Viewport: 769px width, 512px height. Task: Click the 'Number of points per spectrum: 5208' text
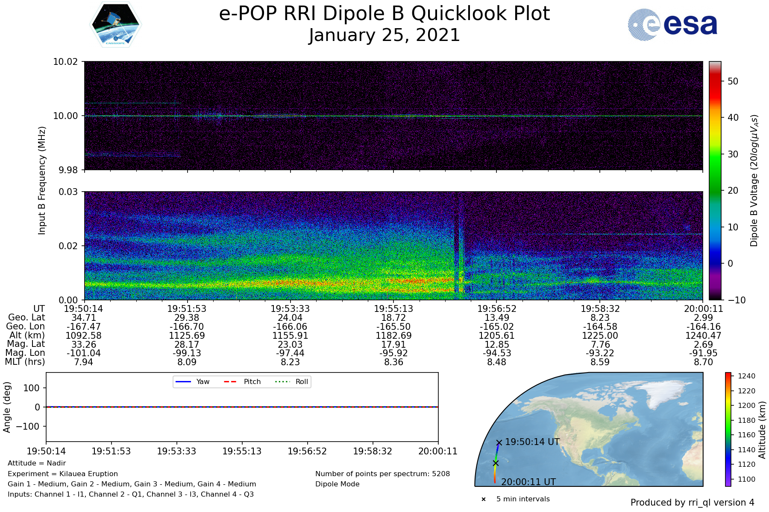[x=382, y=474]
